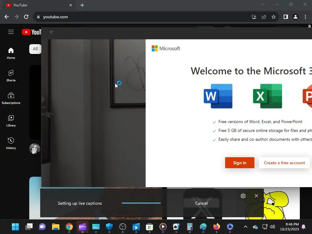
Task: Click Create a free account
Action: pos(284,163)
